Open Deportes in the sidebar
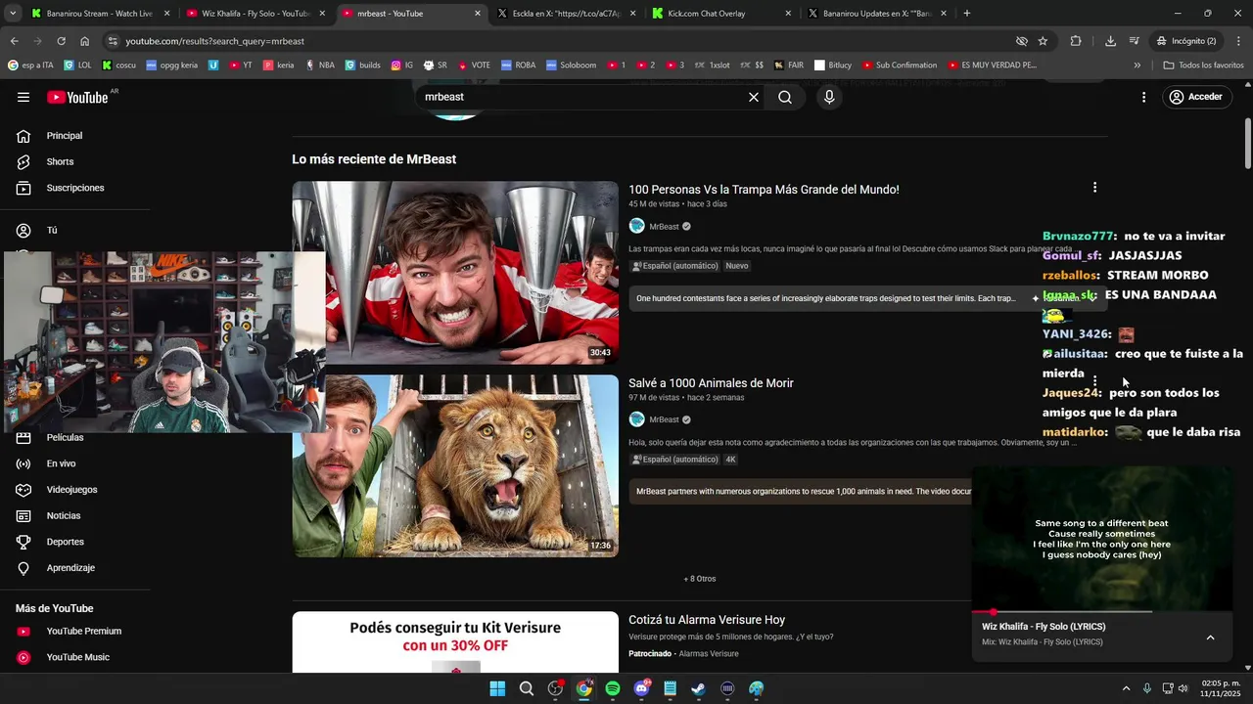Viewport: 1253px width, 704px height. 65,542
